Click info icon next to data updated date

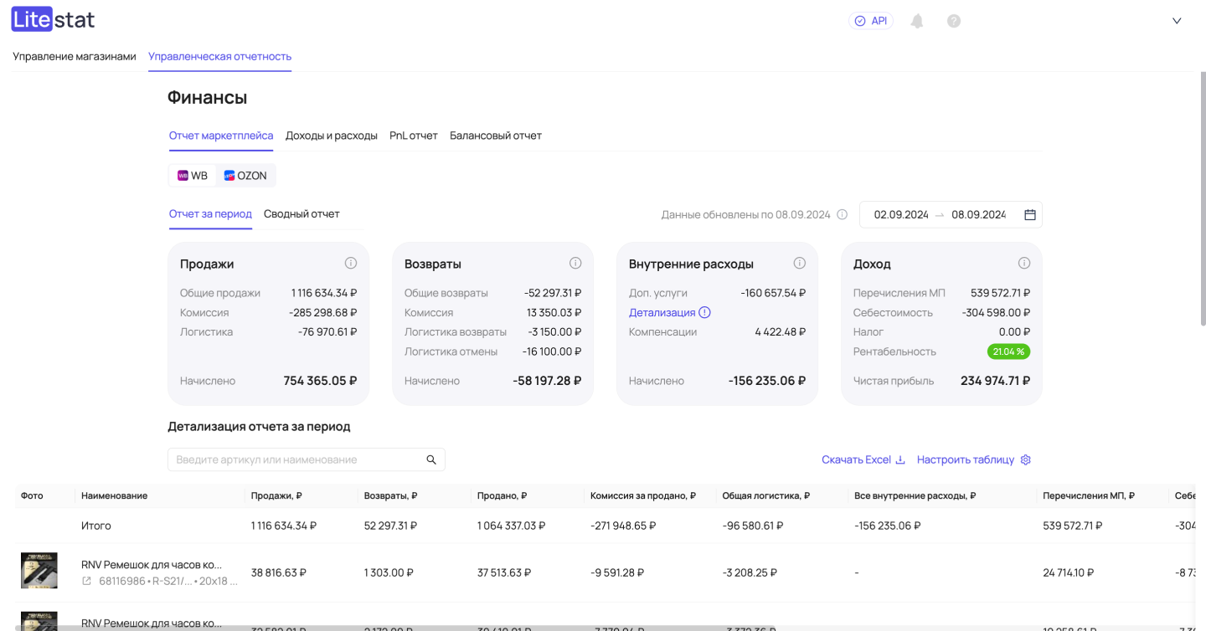click(x=843, y=215)
